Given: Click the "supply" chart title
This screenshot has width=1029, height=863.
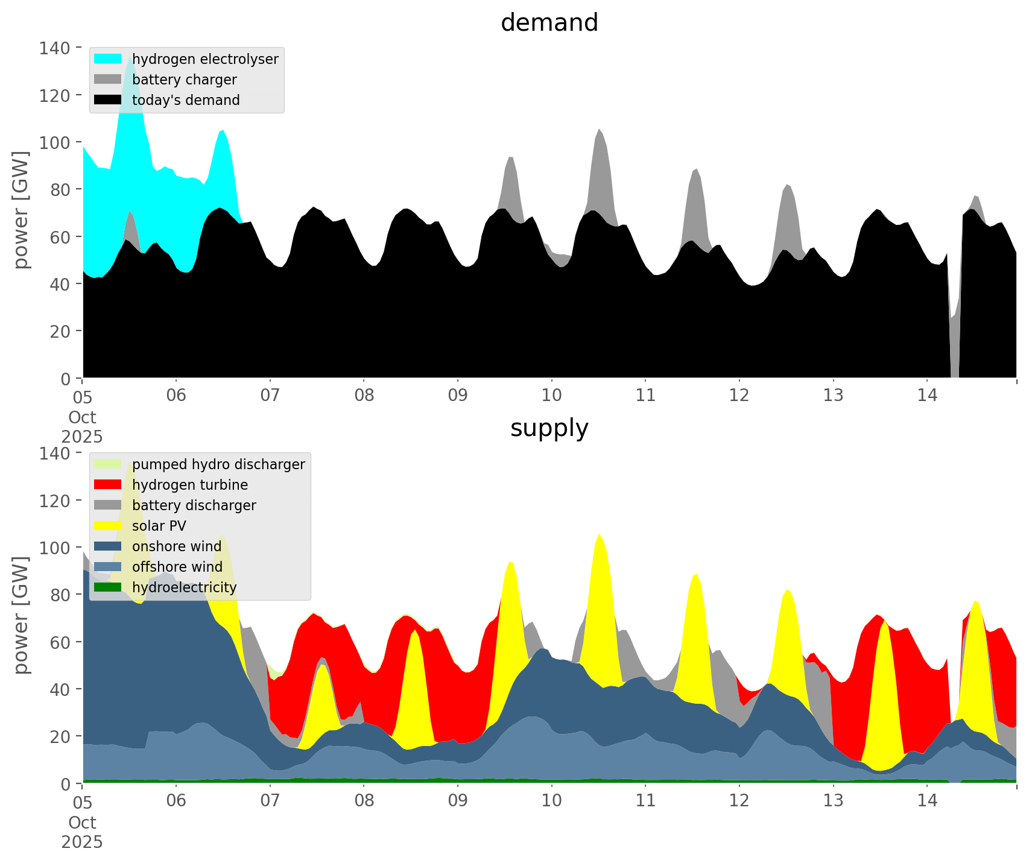Looking at the screenshot, I should (549, 428).
